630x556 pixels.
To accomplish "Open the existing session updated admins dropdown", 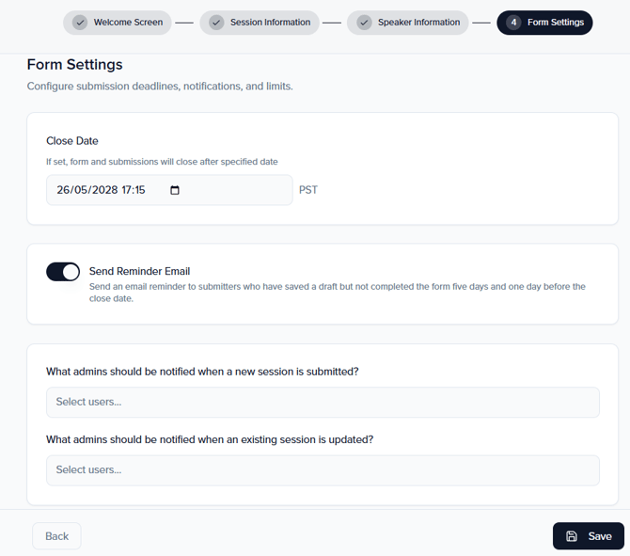I will [x=323, y=469].
